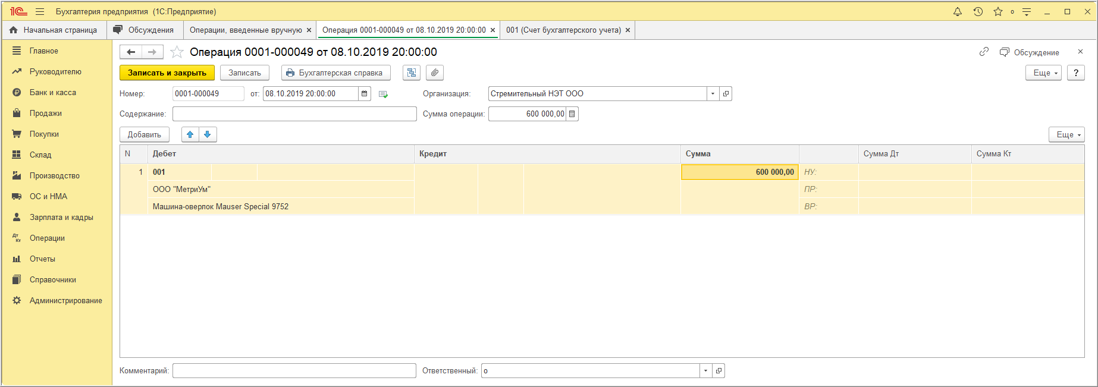Open calculator for Сумма операции

(x=572, y=114)
